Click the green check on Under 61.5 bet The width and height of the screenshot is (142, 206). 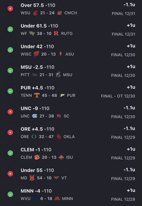[x=10, y=29]
